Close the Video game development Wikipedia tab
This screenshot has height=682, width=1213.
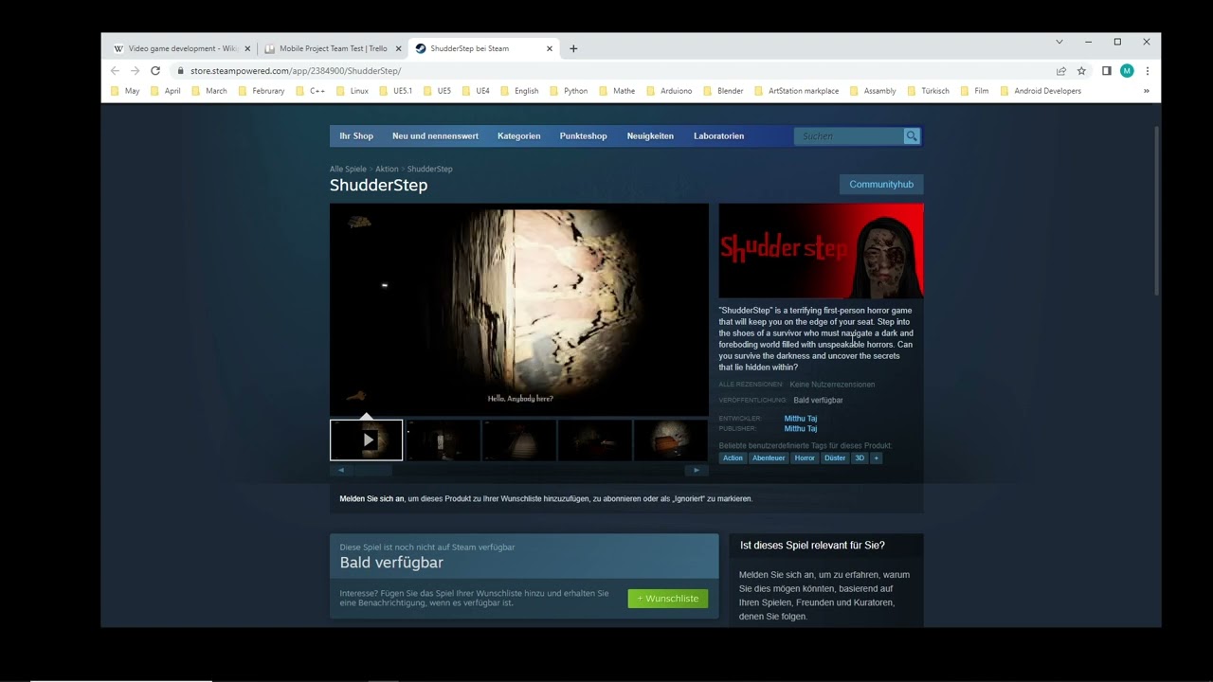(247, 48)
